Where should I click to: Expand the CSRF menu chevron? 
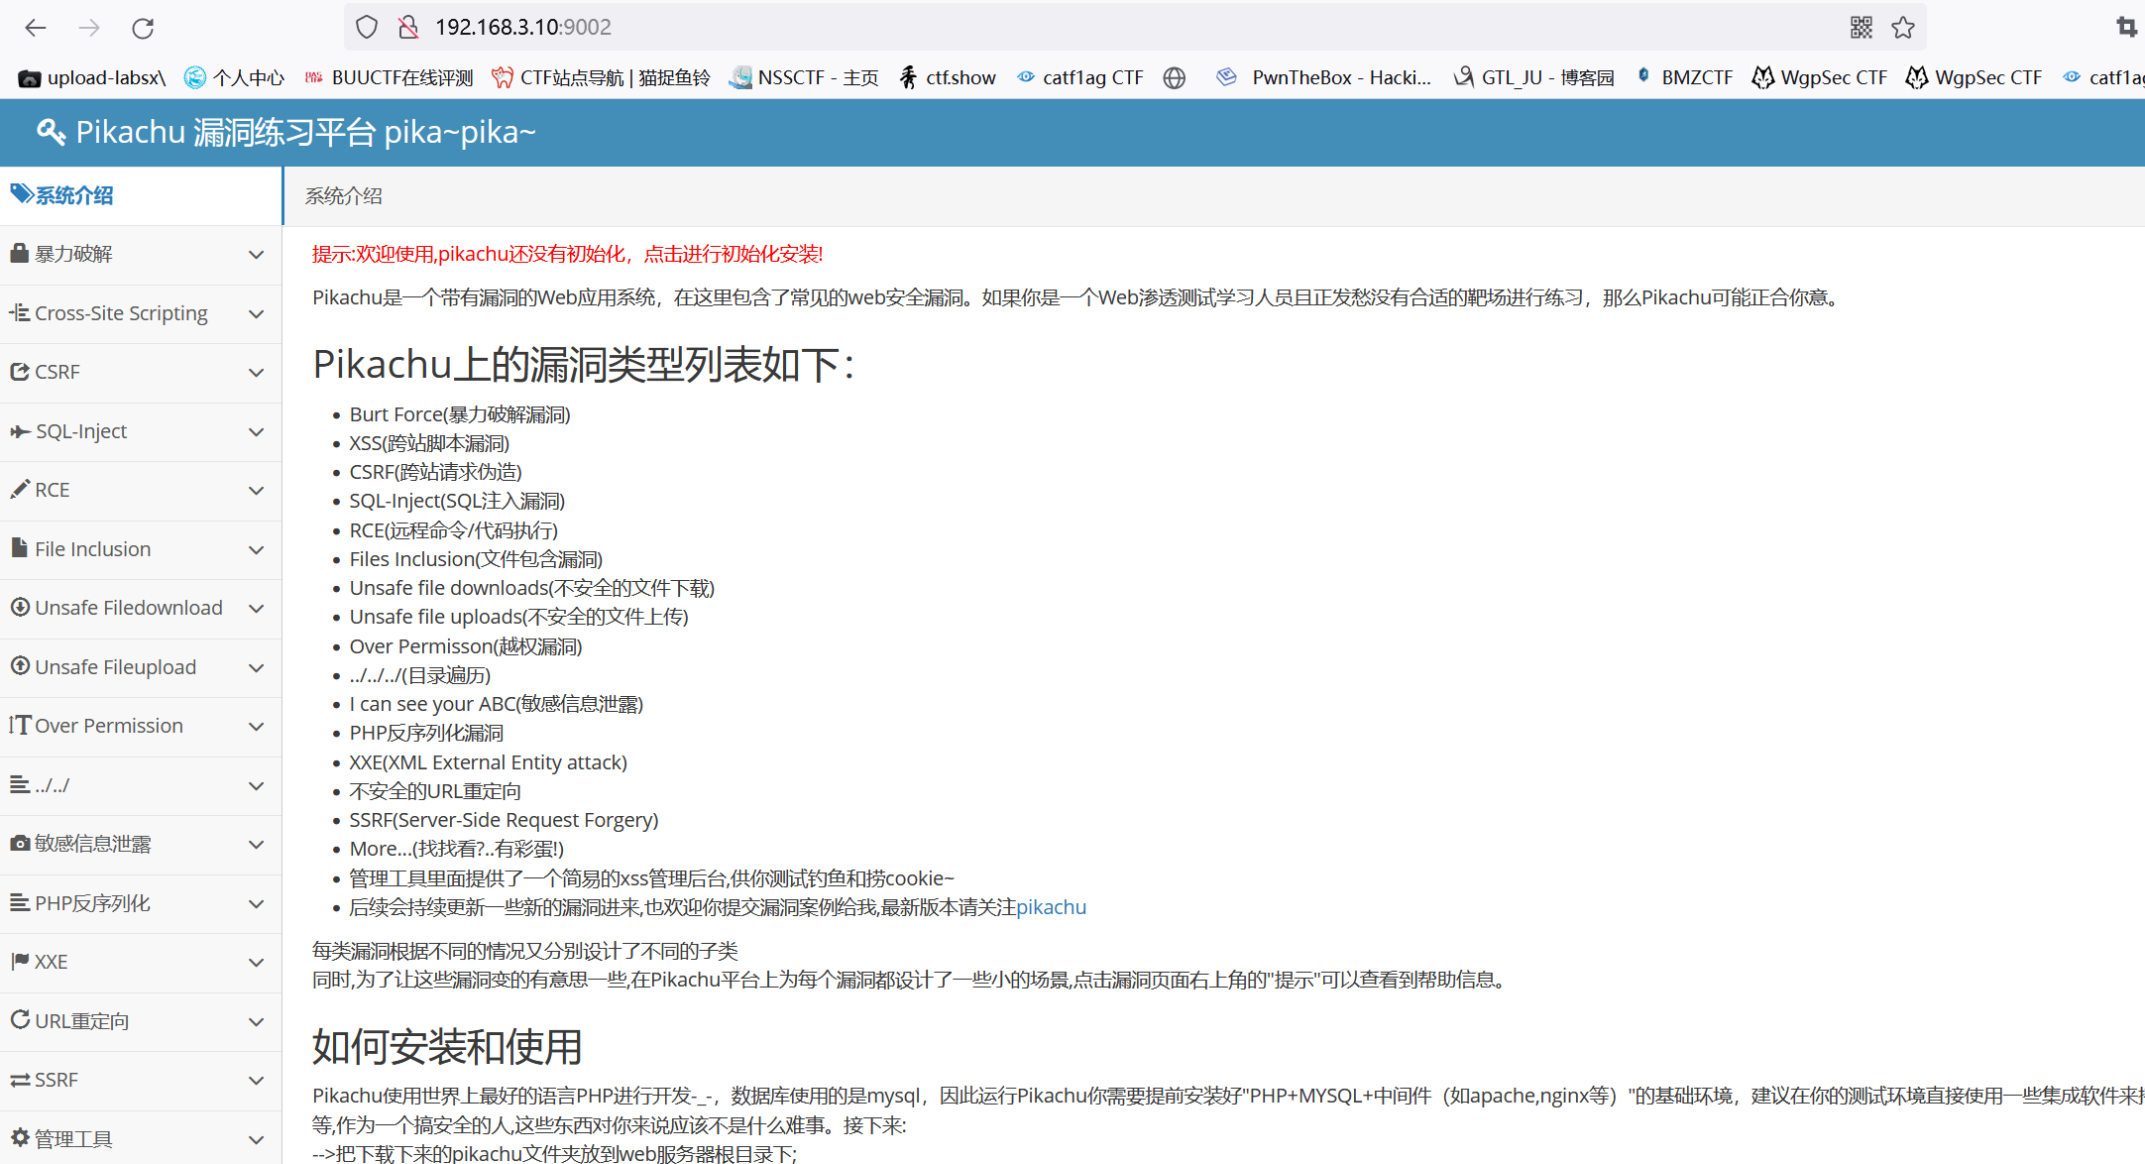pos(257,373)
